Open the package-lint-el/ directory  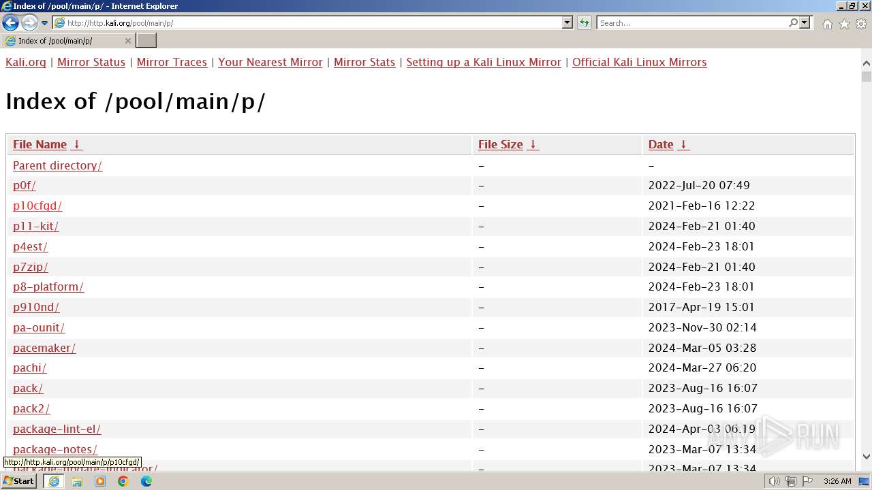tap(57, 429)
